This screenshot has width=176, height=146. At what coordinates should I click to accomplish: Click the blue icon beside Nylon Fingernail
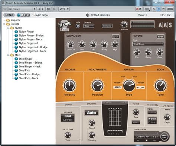[16, 43]
